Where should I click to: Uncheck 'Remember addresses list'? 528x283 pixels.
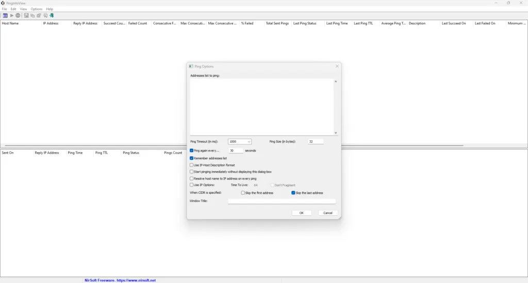(192, 158)
